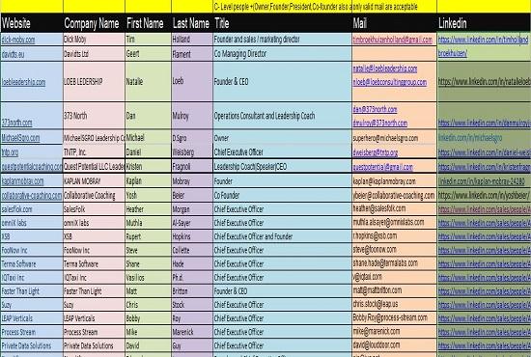Select last name cell Mulroy
531x357 pixels.
click(192, 116)
